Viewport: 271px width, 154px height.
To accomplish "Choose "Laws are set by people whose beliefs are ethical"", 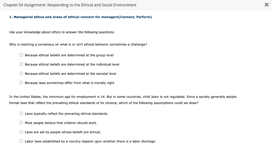I will click(x=21, y=132).
